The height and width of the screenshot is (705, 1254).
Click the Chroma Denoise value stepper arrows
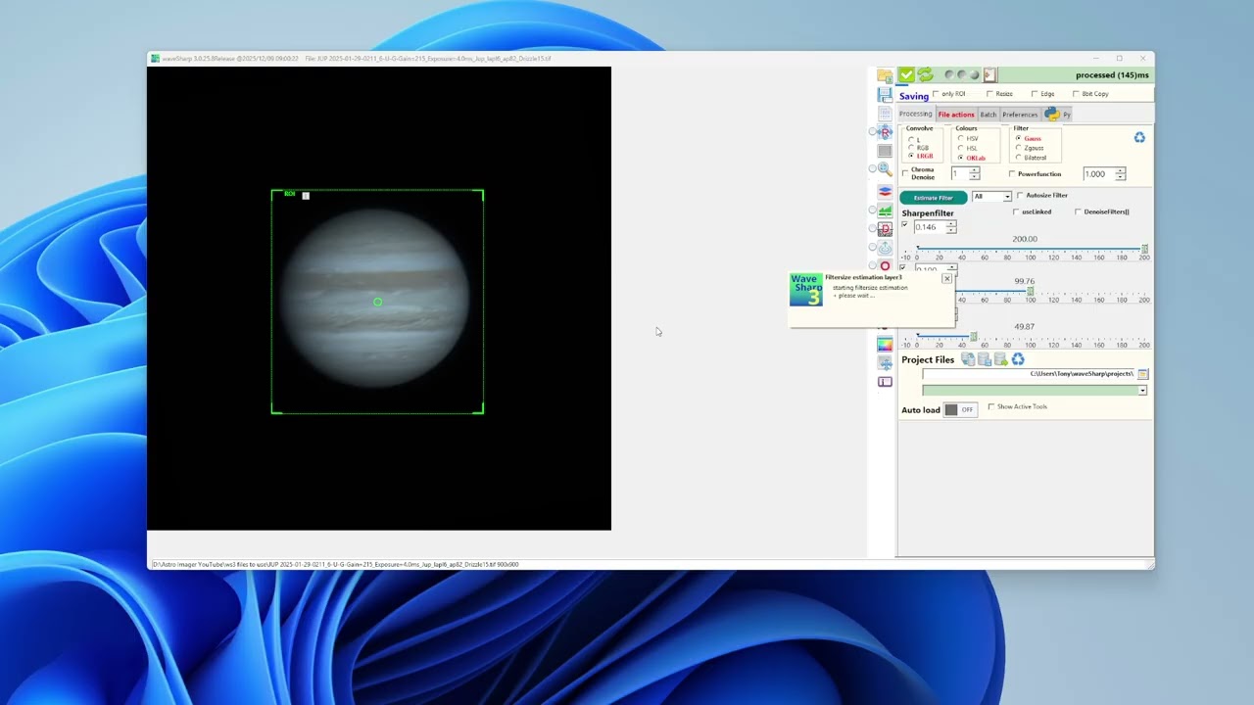pos(974,173)
